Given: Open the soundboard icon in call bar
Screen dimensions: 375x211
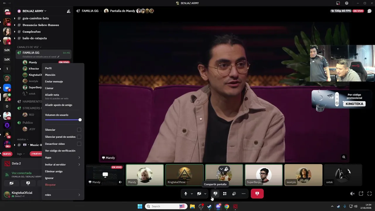Looking at the screenshot, I should (x=234, y=193).
